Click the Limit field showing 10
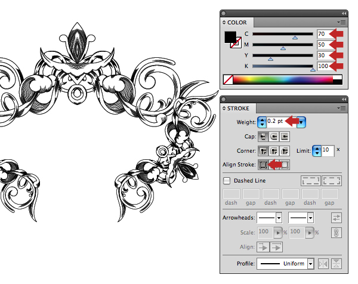 pos(328,151)
